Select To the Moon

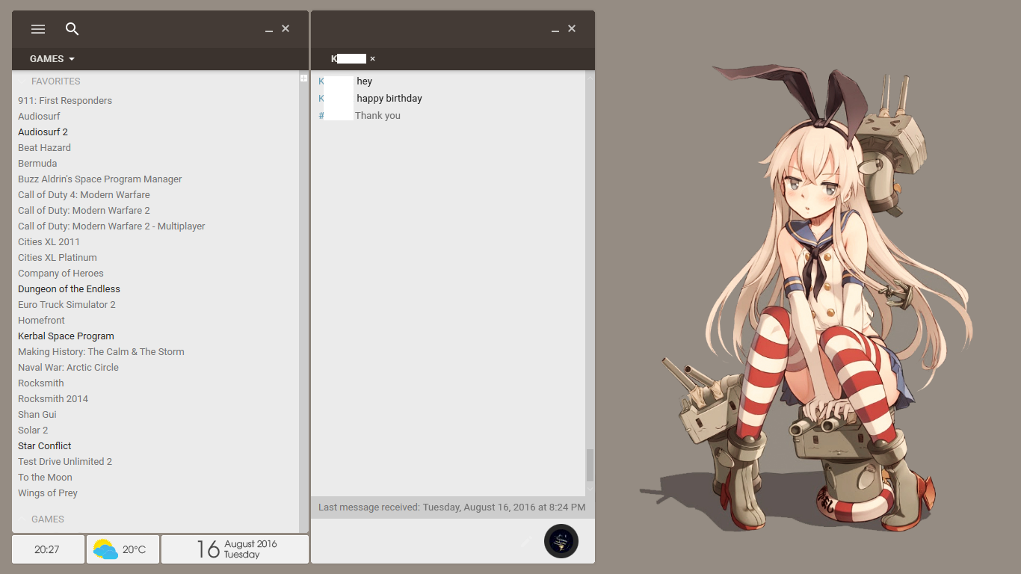tap(45, 478)
